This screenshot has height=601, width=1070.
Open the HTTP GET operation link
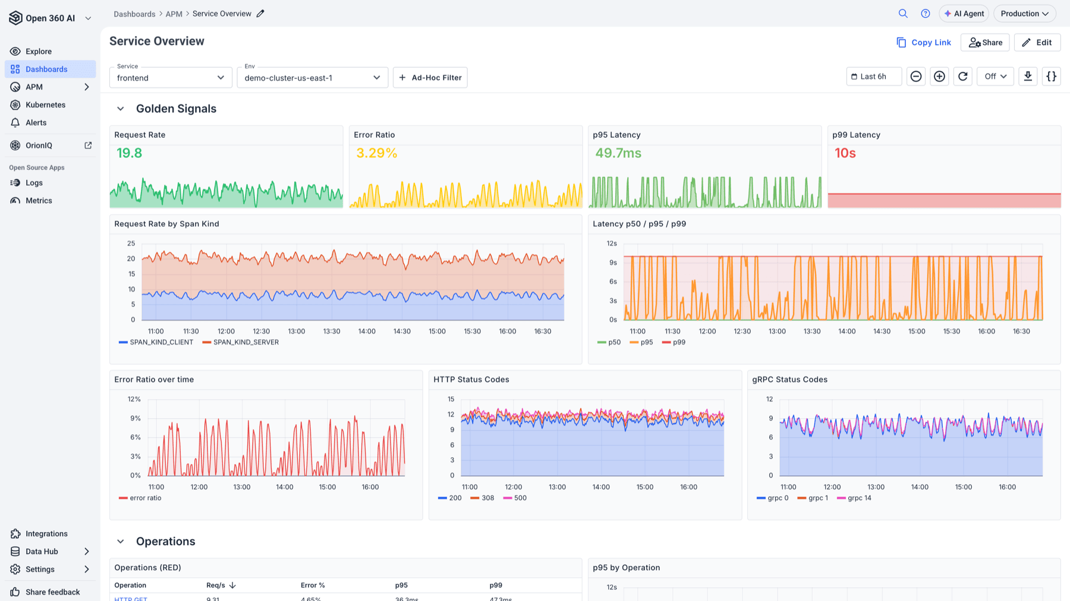(131, 599)
